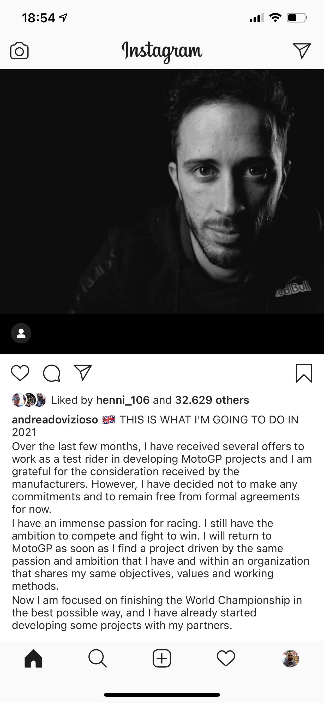
Task: View the 32.629 others who liked
Action: click(x=212, y=400)
